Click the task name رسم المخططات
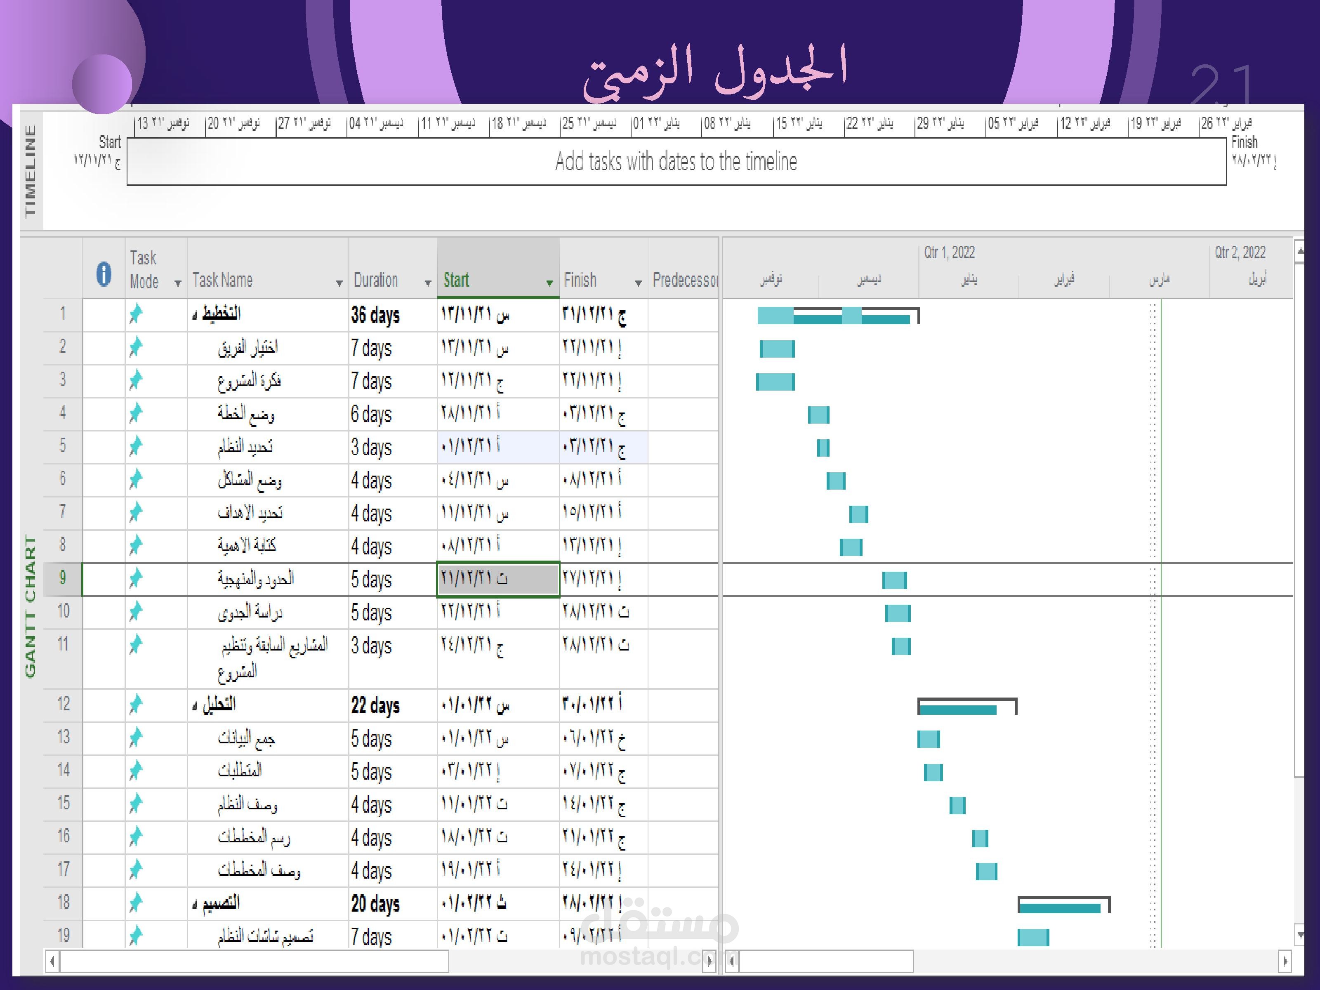The width and height of the screenshot is (1320, 990). 254,838
